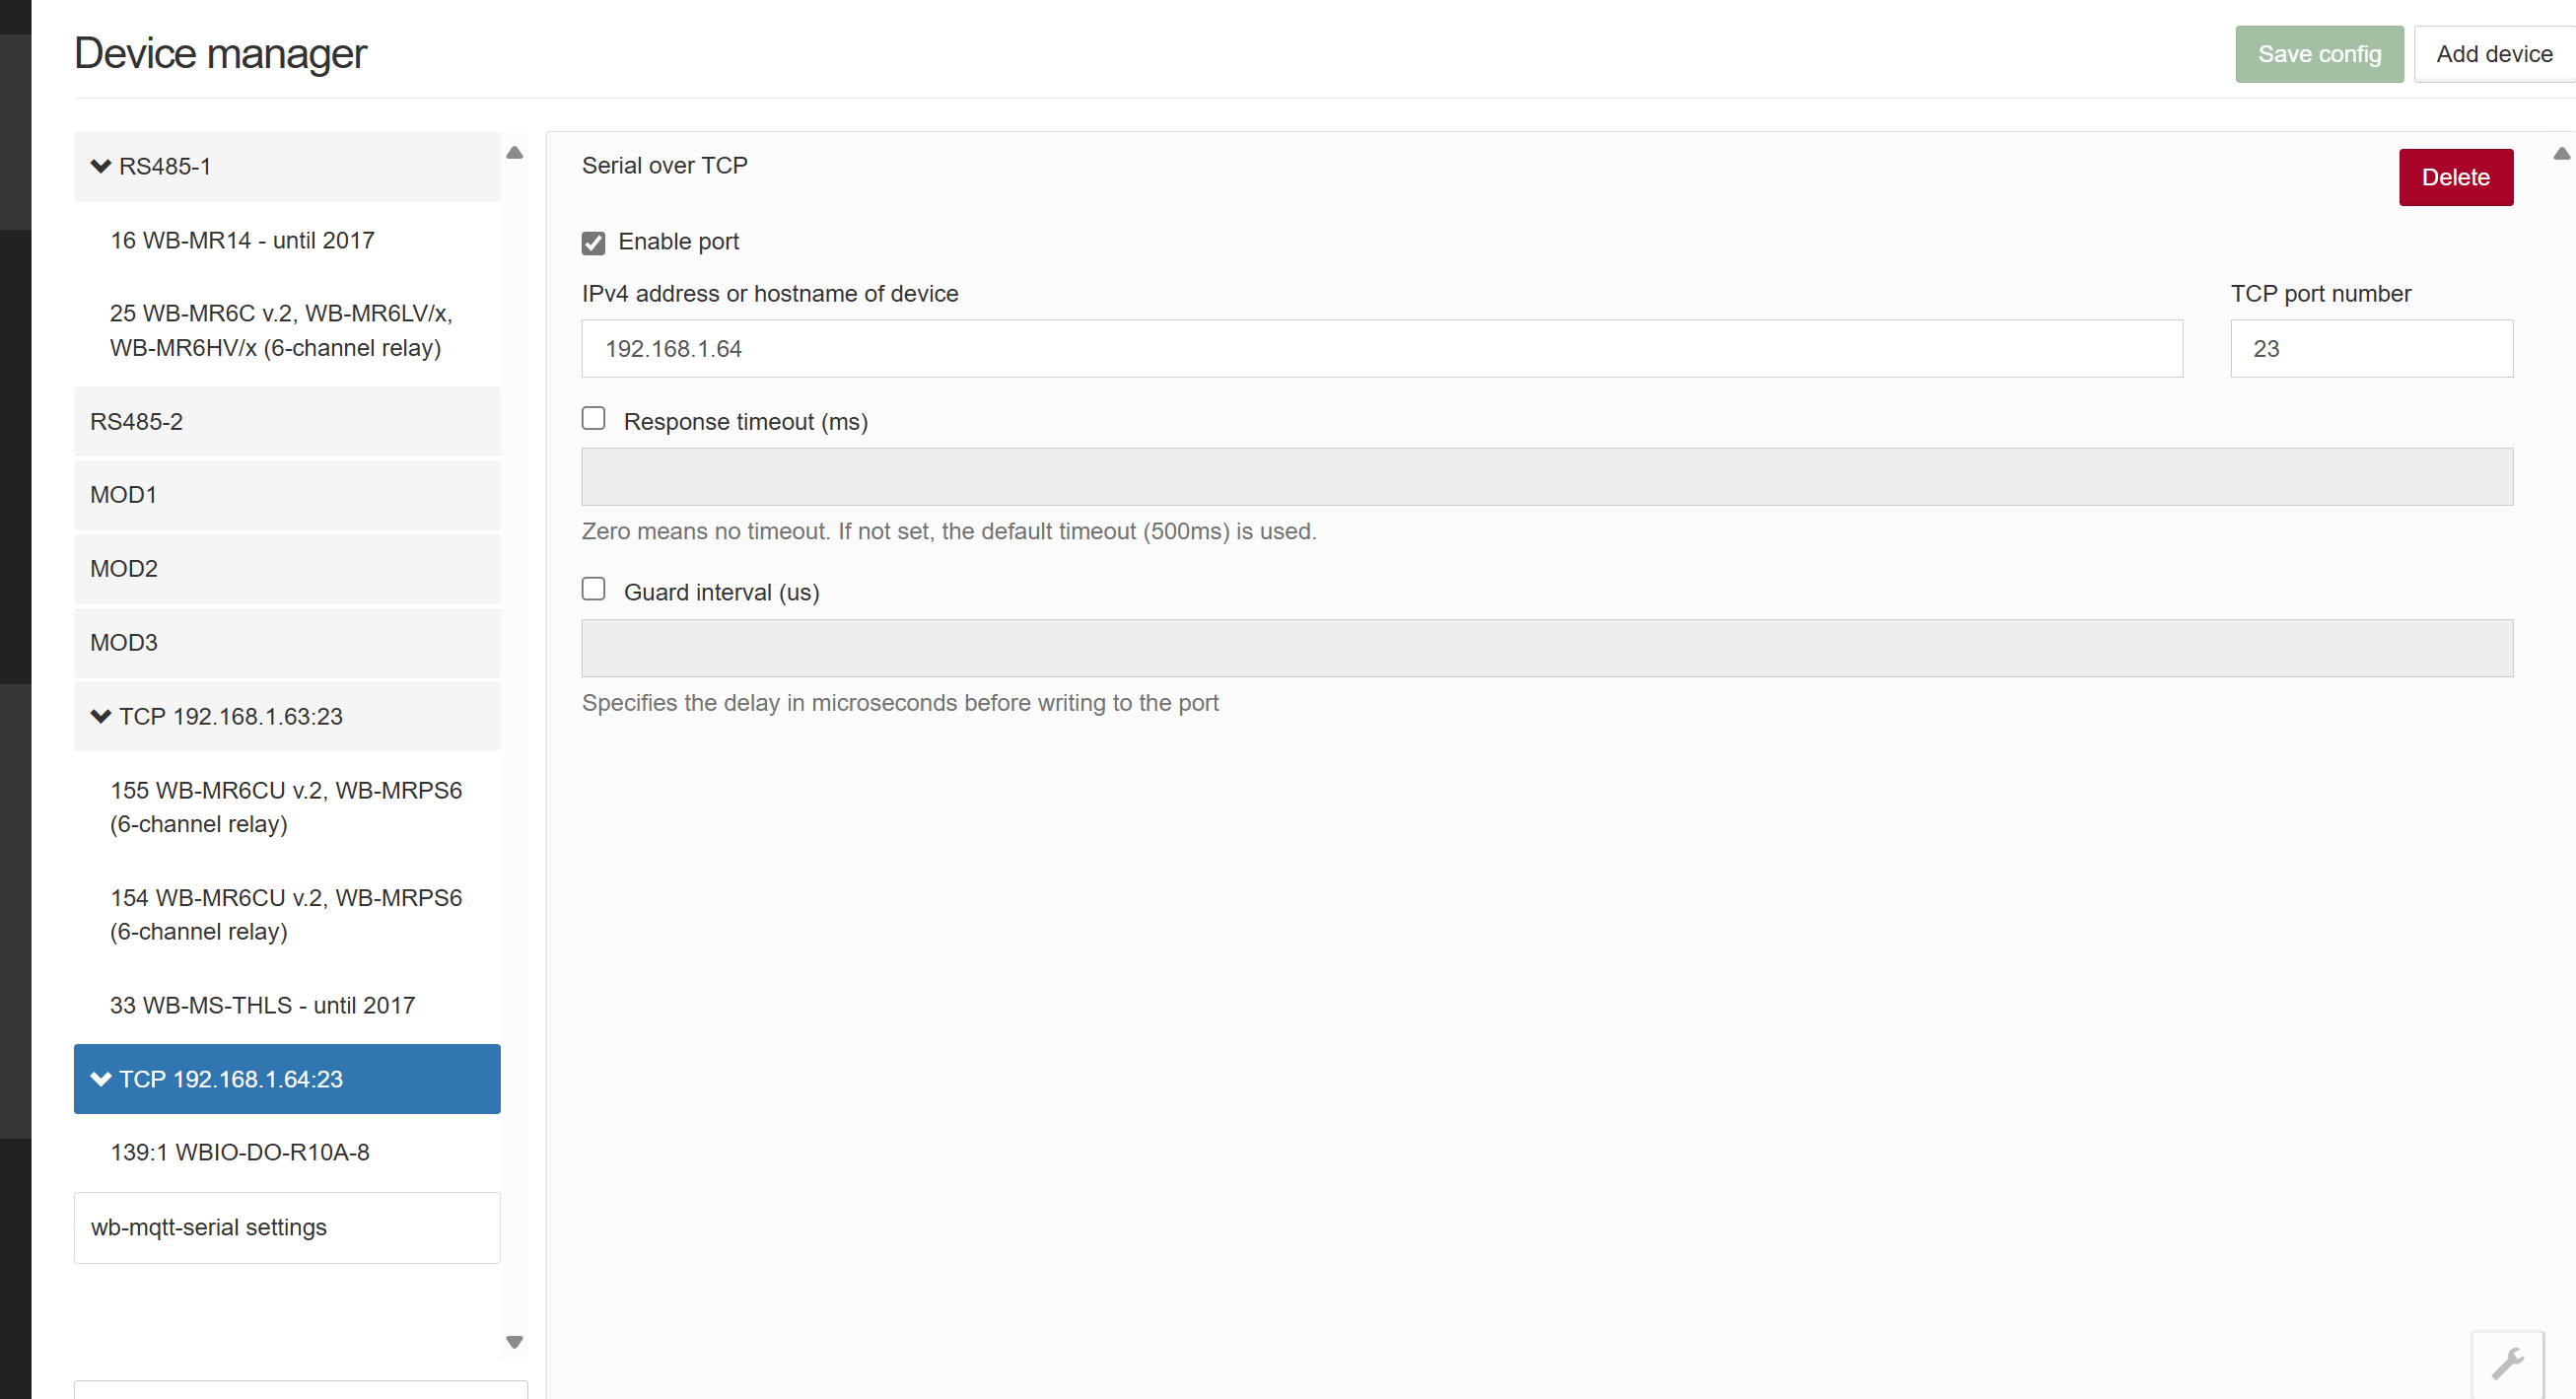Viewport: 2576px width, 1399px height.
Task: Collapse the selected TCP 192.168.1.64:23 chevron
Action: [100, 1079]
